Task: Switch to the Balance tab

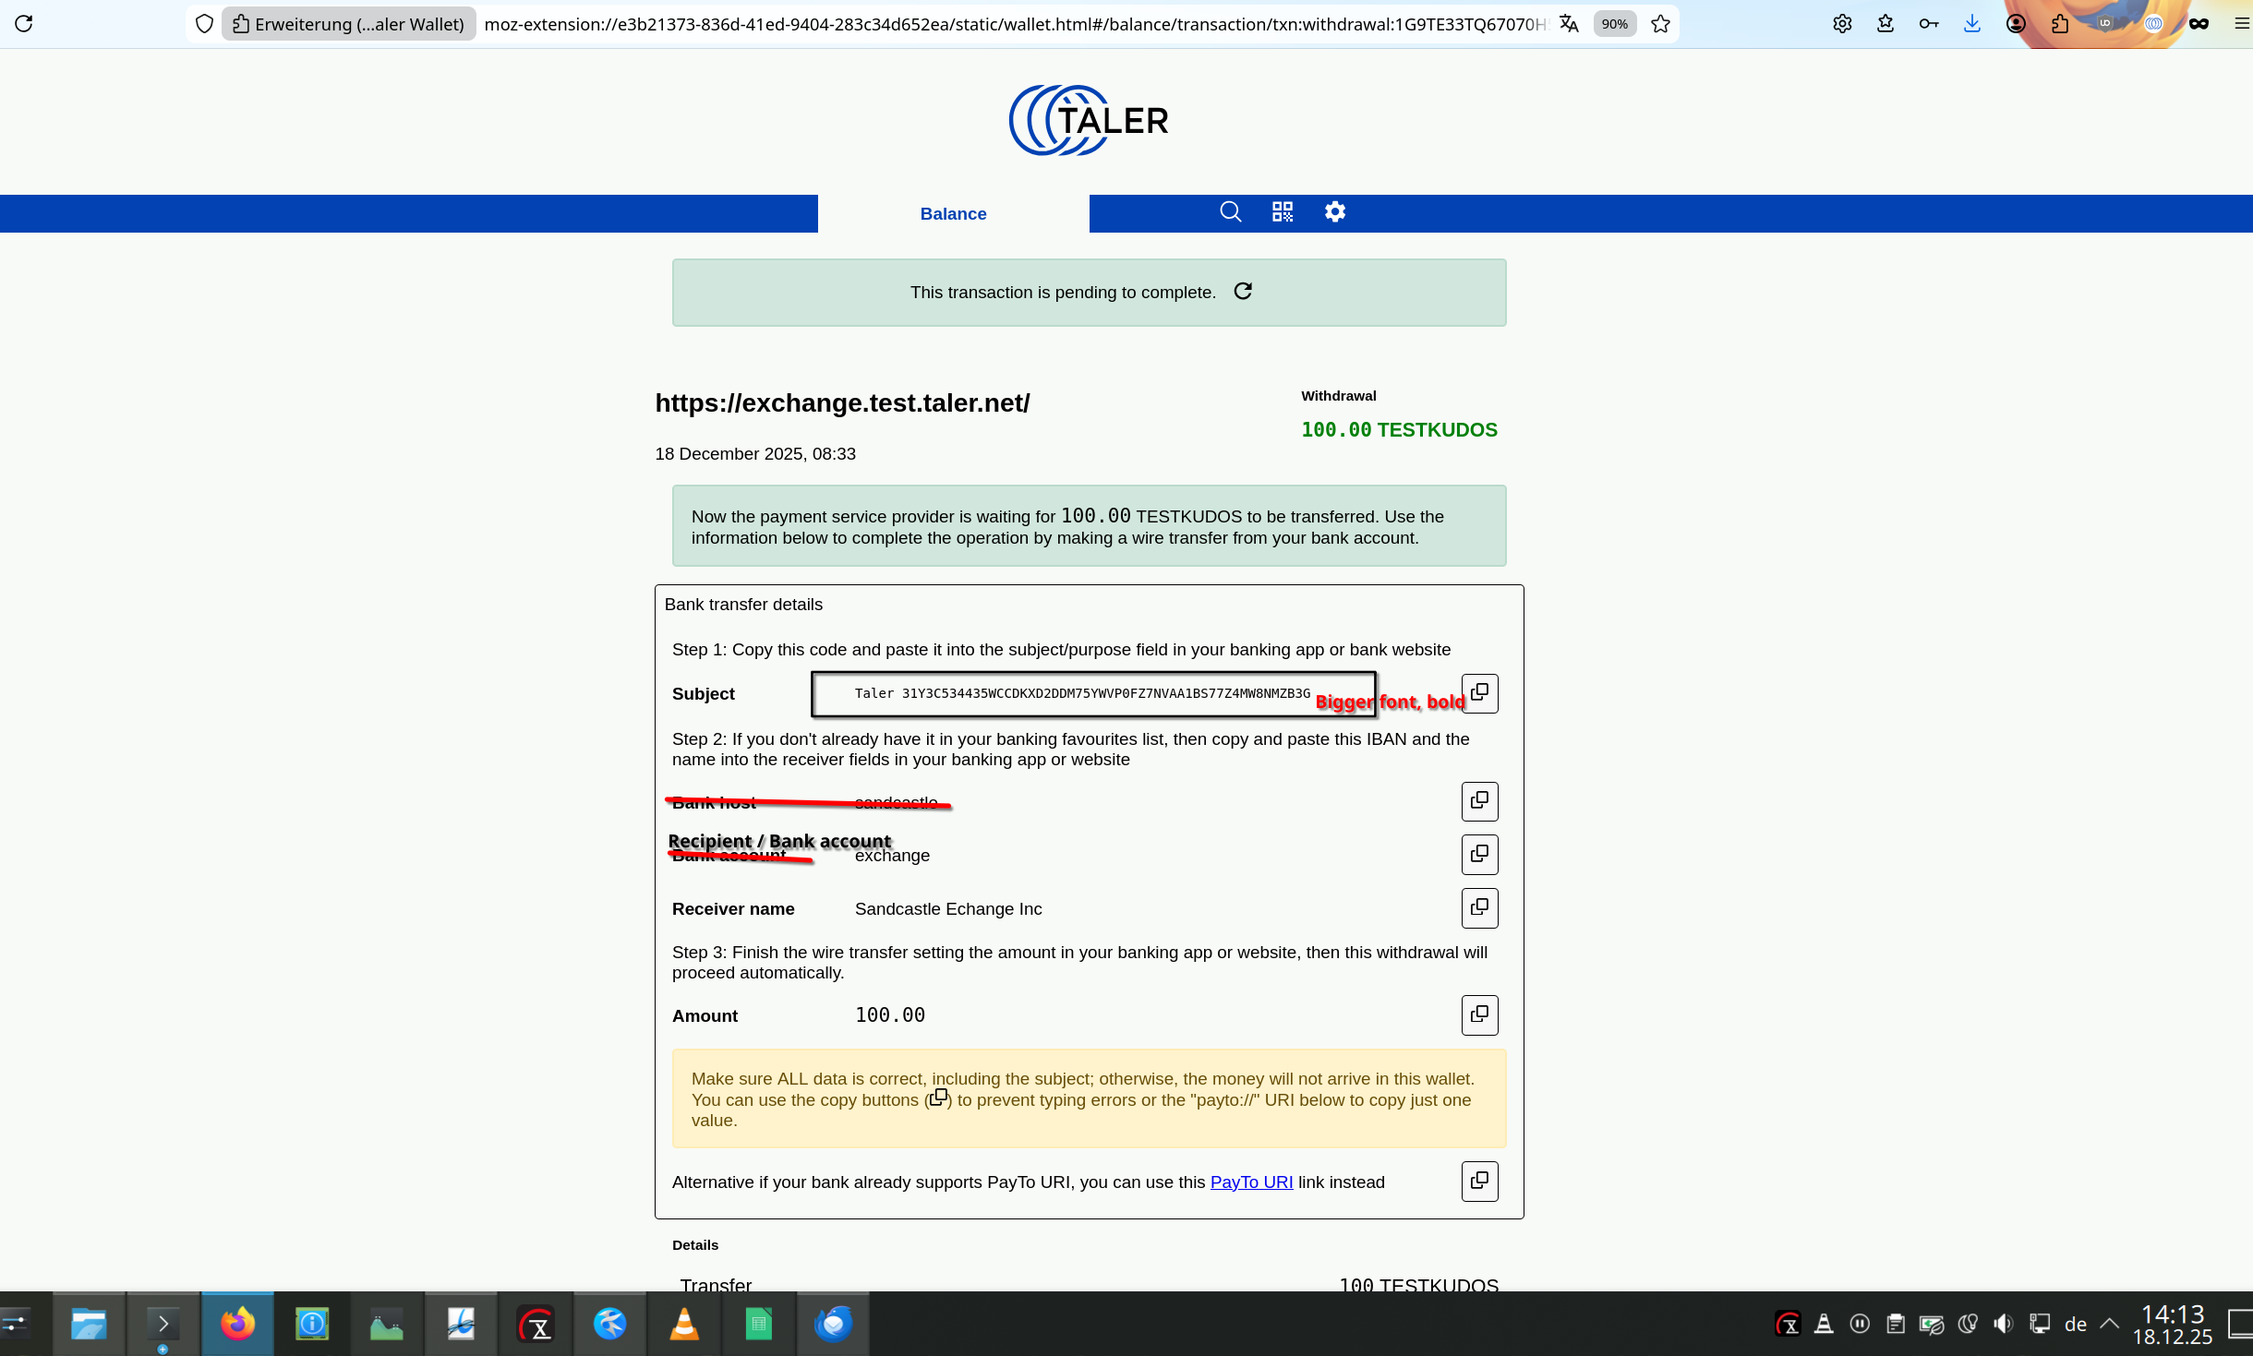Action: tap(953, 214)
